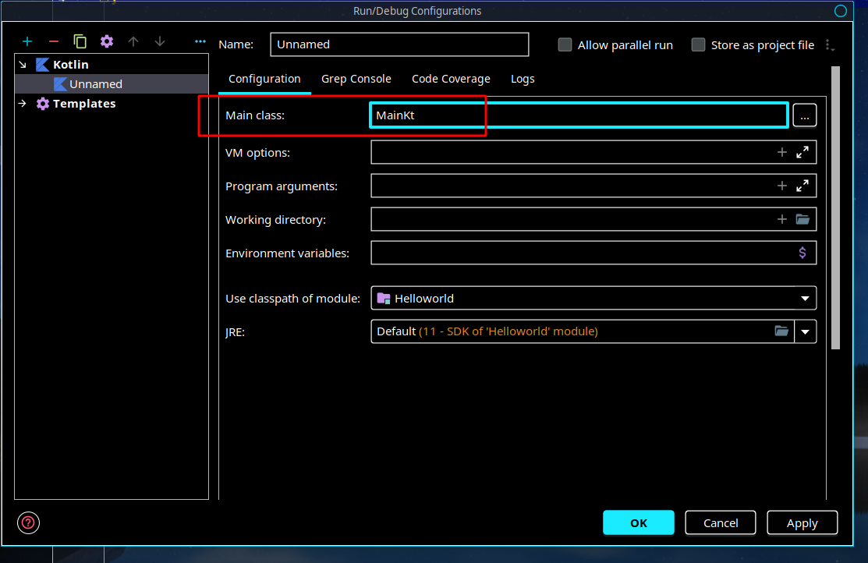Open the Logs tab

tap(523, 80)
